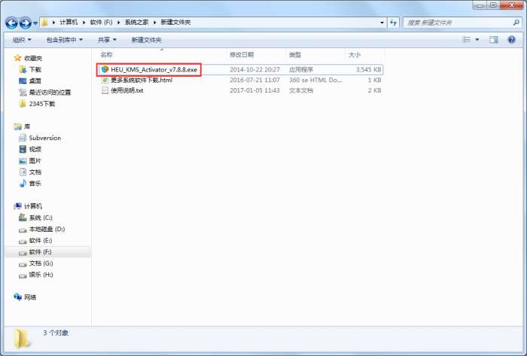Open the 音乐 library
Image resolution: width=527 pixels, height=356 pixels.
(x=35, y=184)
